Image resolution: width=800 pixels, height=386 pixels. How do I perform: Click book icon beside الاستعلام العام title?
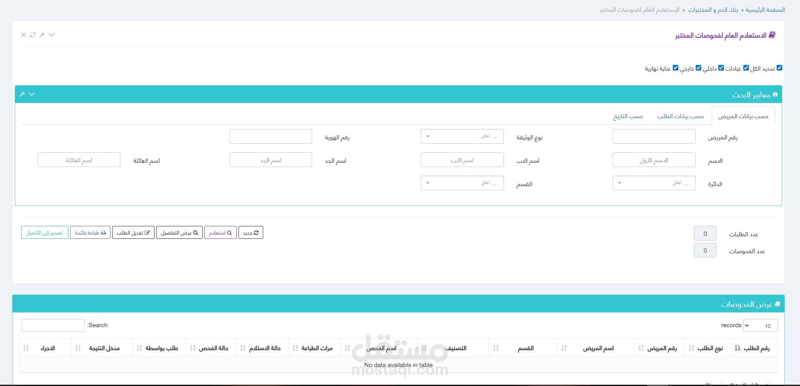[772, 35]
